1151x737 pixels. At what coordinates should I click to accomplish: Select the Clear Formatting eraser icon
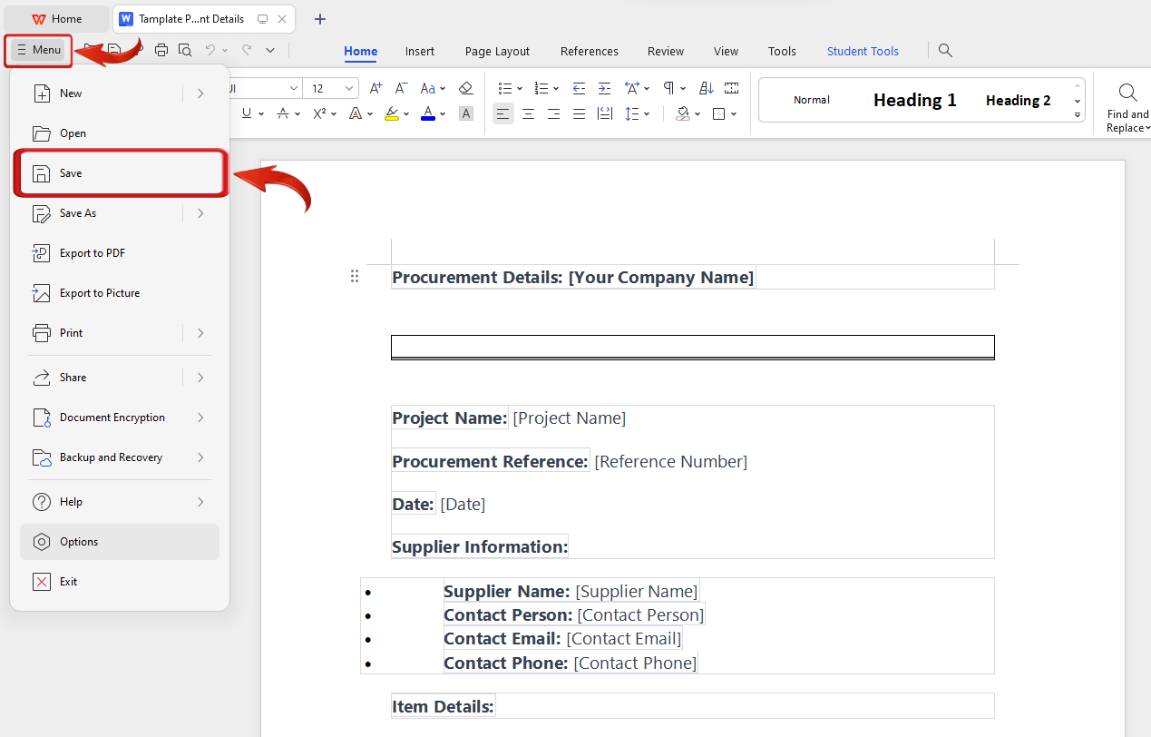click(x=465, y=88)
